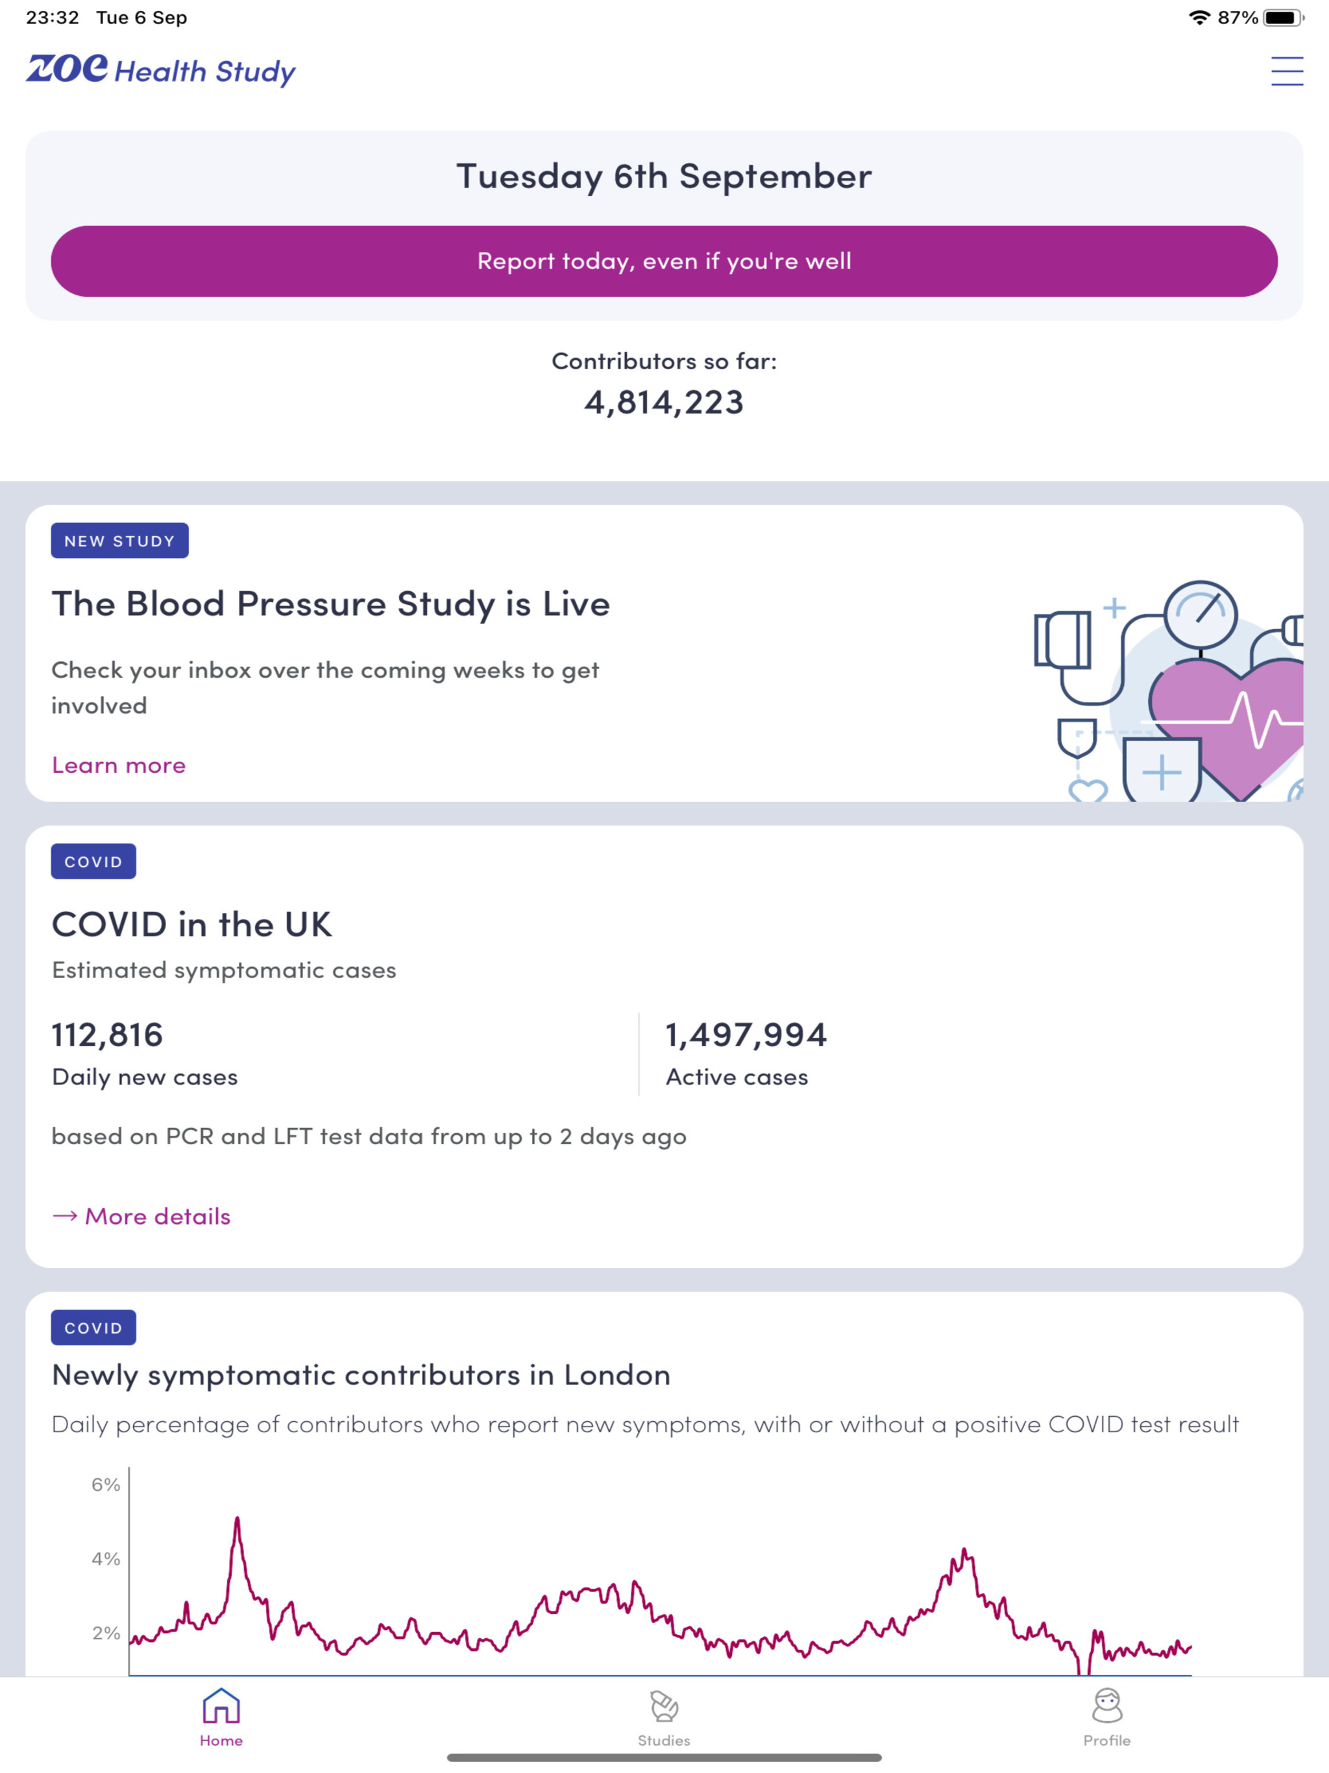This screenshot has width=1329, height=1773.
Task: Tap the COVID badge above 'COVID in the UK'
Action: click(93, 862)
